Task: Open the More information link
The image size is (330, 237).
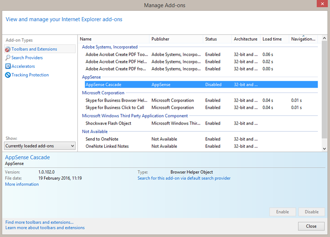Action: click(22, 184)
